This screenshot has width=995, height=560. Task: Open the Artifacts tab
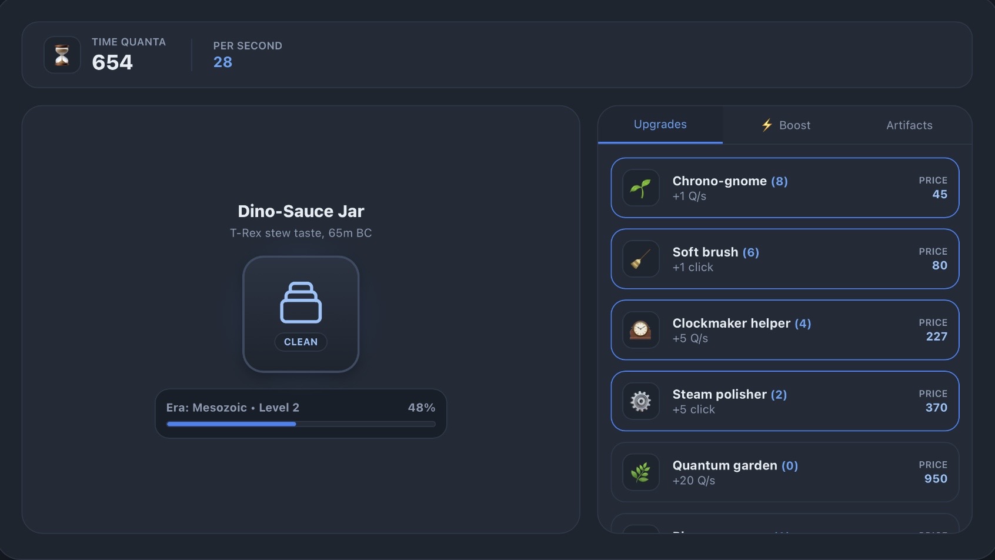pyautogui.click(x=909, y=125)
